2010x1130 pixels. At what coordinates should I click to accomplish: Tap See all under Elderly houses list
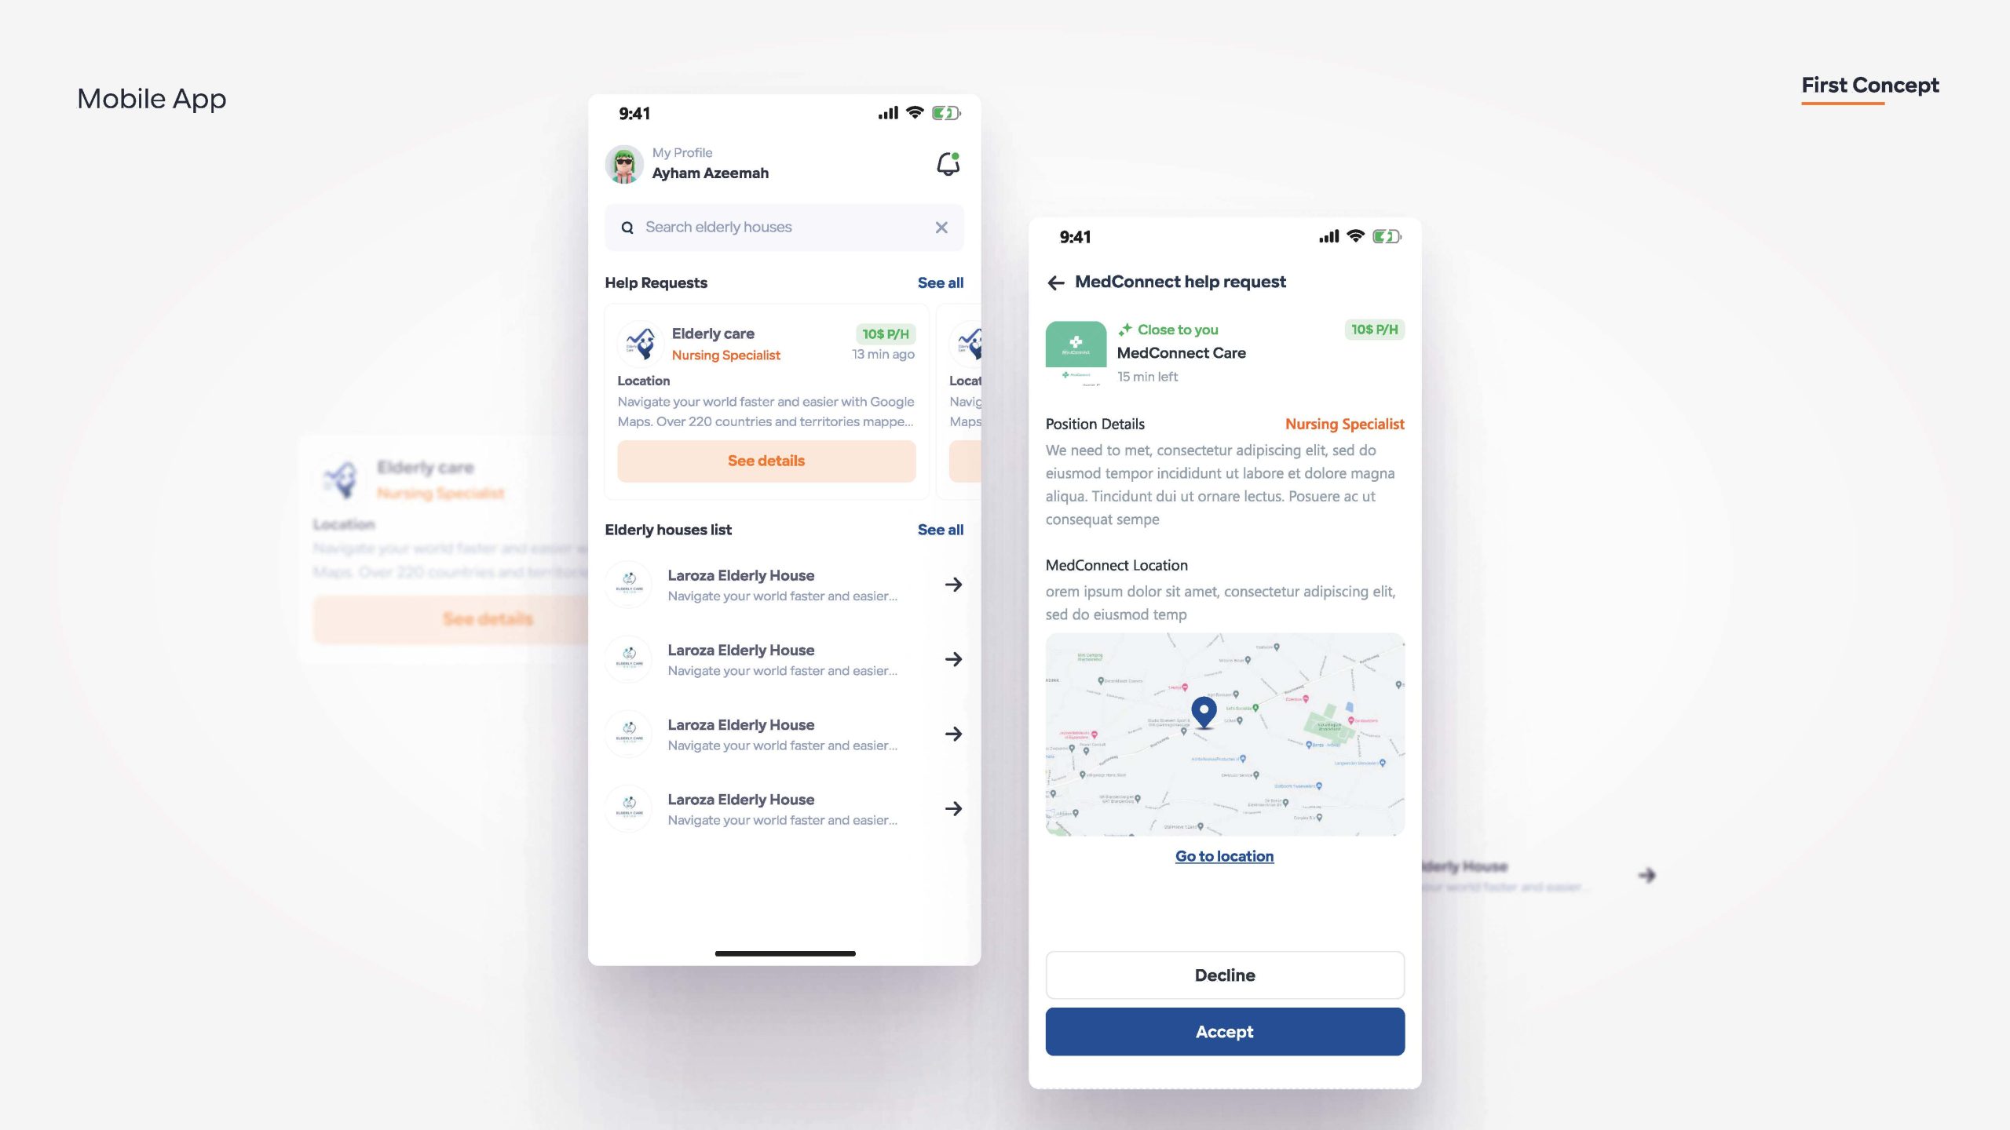tap(940, 530)
